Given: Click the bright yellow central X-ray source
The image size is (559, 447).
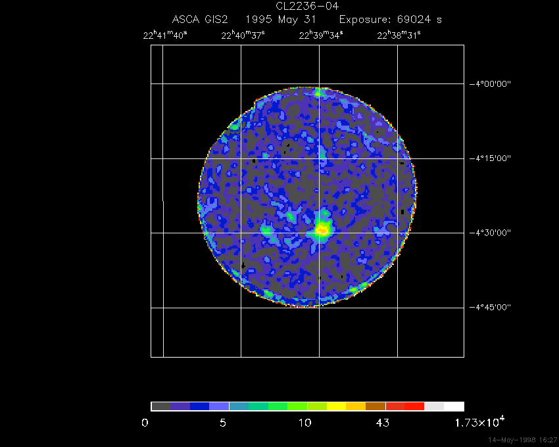Looking at the screenshot, I should tap(322, 229).
